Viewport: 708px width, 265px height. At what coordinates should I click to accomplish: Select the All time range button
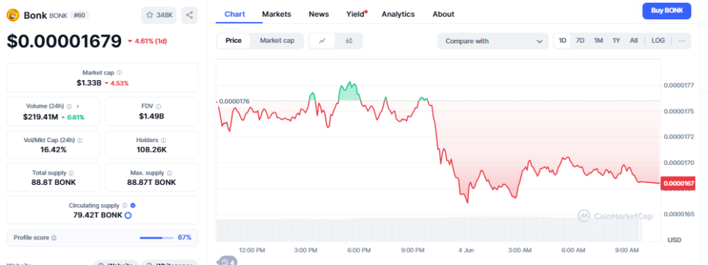click(633, 41)
